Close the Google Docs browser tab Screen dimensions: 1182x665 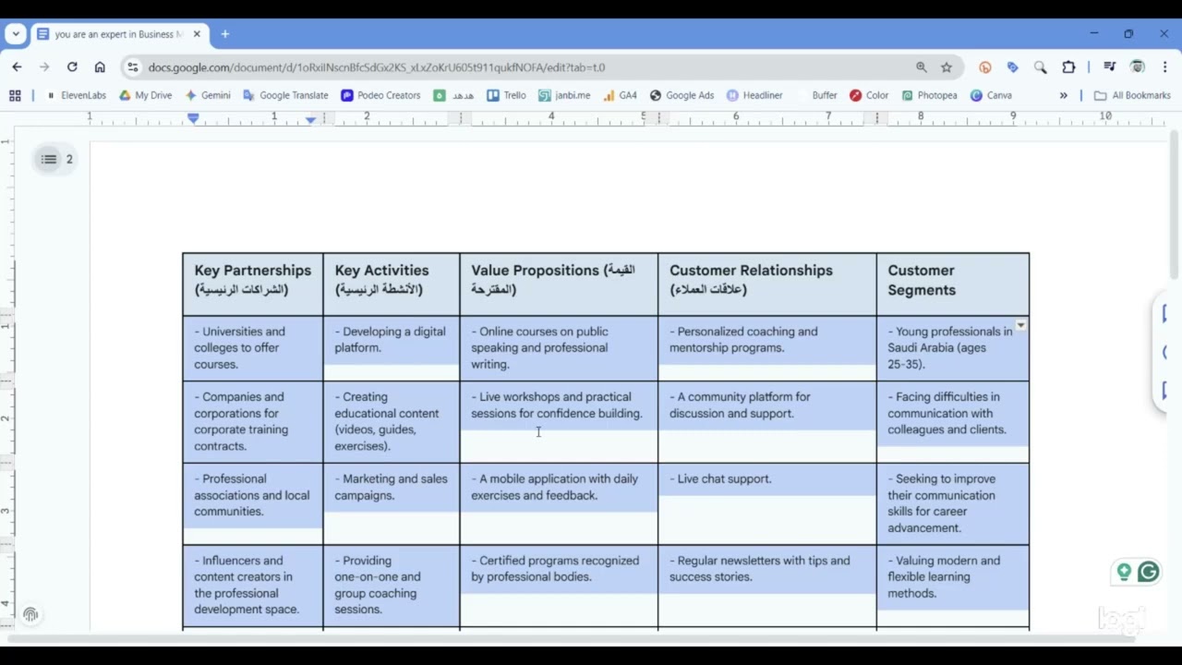(x=197, y=34)
